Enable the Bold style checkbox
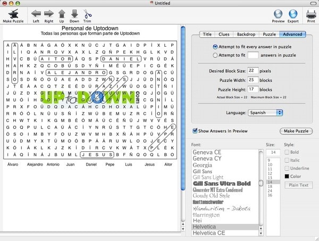 click(287, 152)
